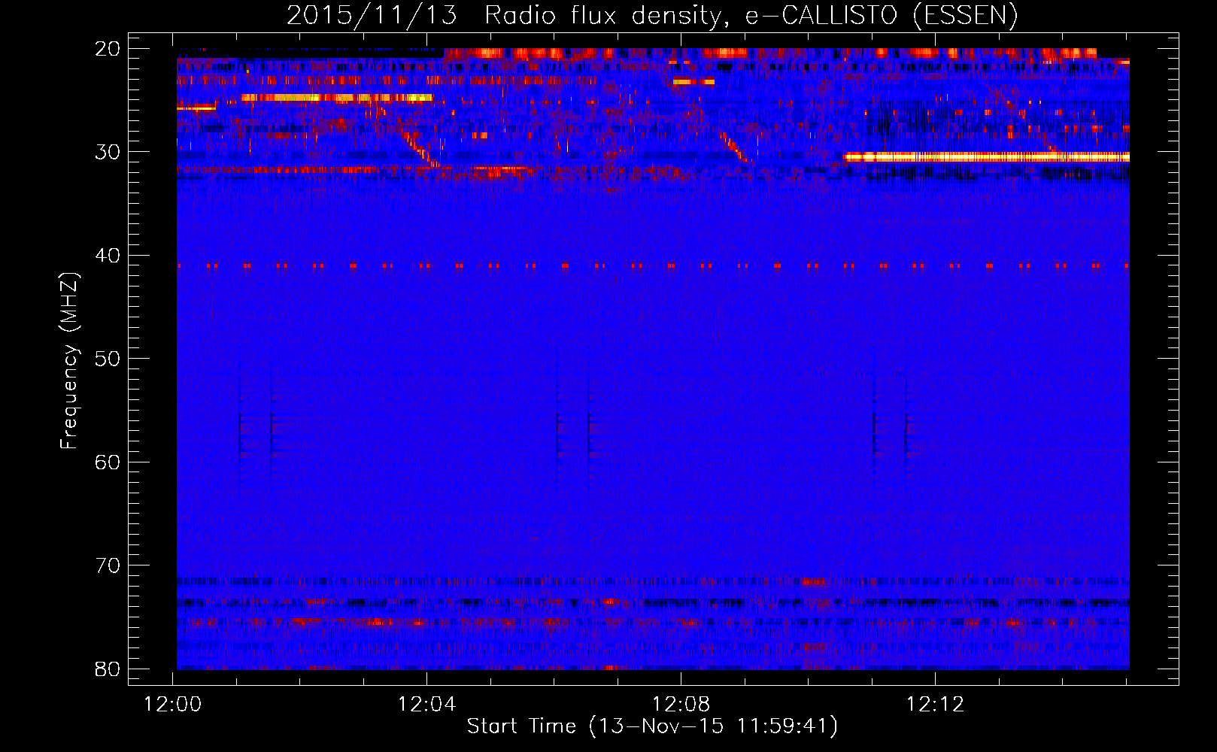Click the '12:12' time tick label

(x=935, y=705)
